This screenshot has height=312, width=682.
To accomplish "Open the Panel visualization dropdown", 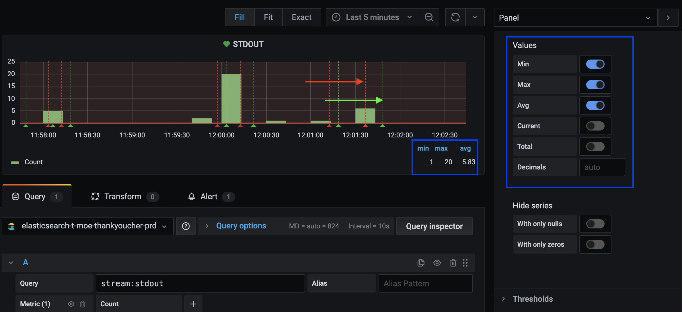I will tap(576, 18).
